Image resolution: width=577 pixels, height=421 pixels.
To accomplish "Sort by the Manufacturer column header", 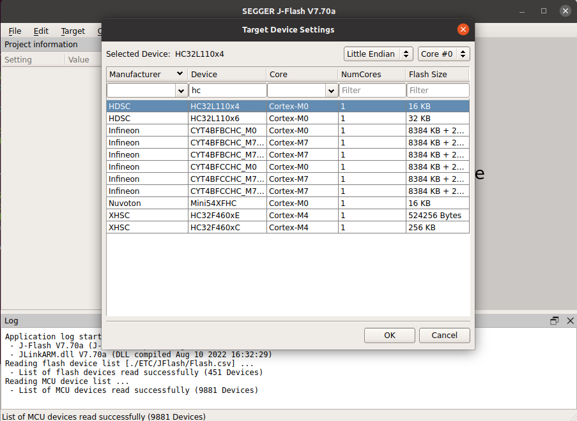I will tap(147, 74).
